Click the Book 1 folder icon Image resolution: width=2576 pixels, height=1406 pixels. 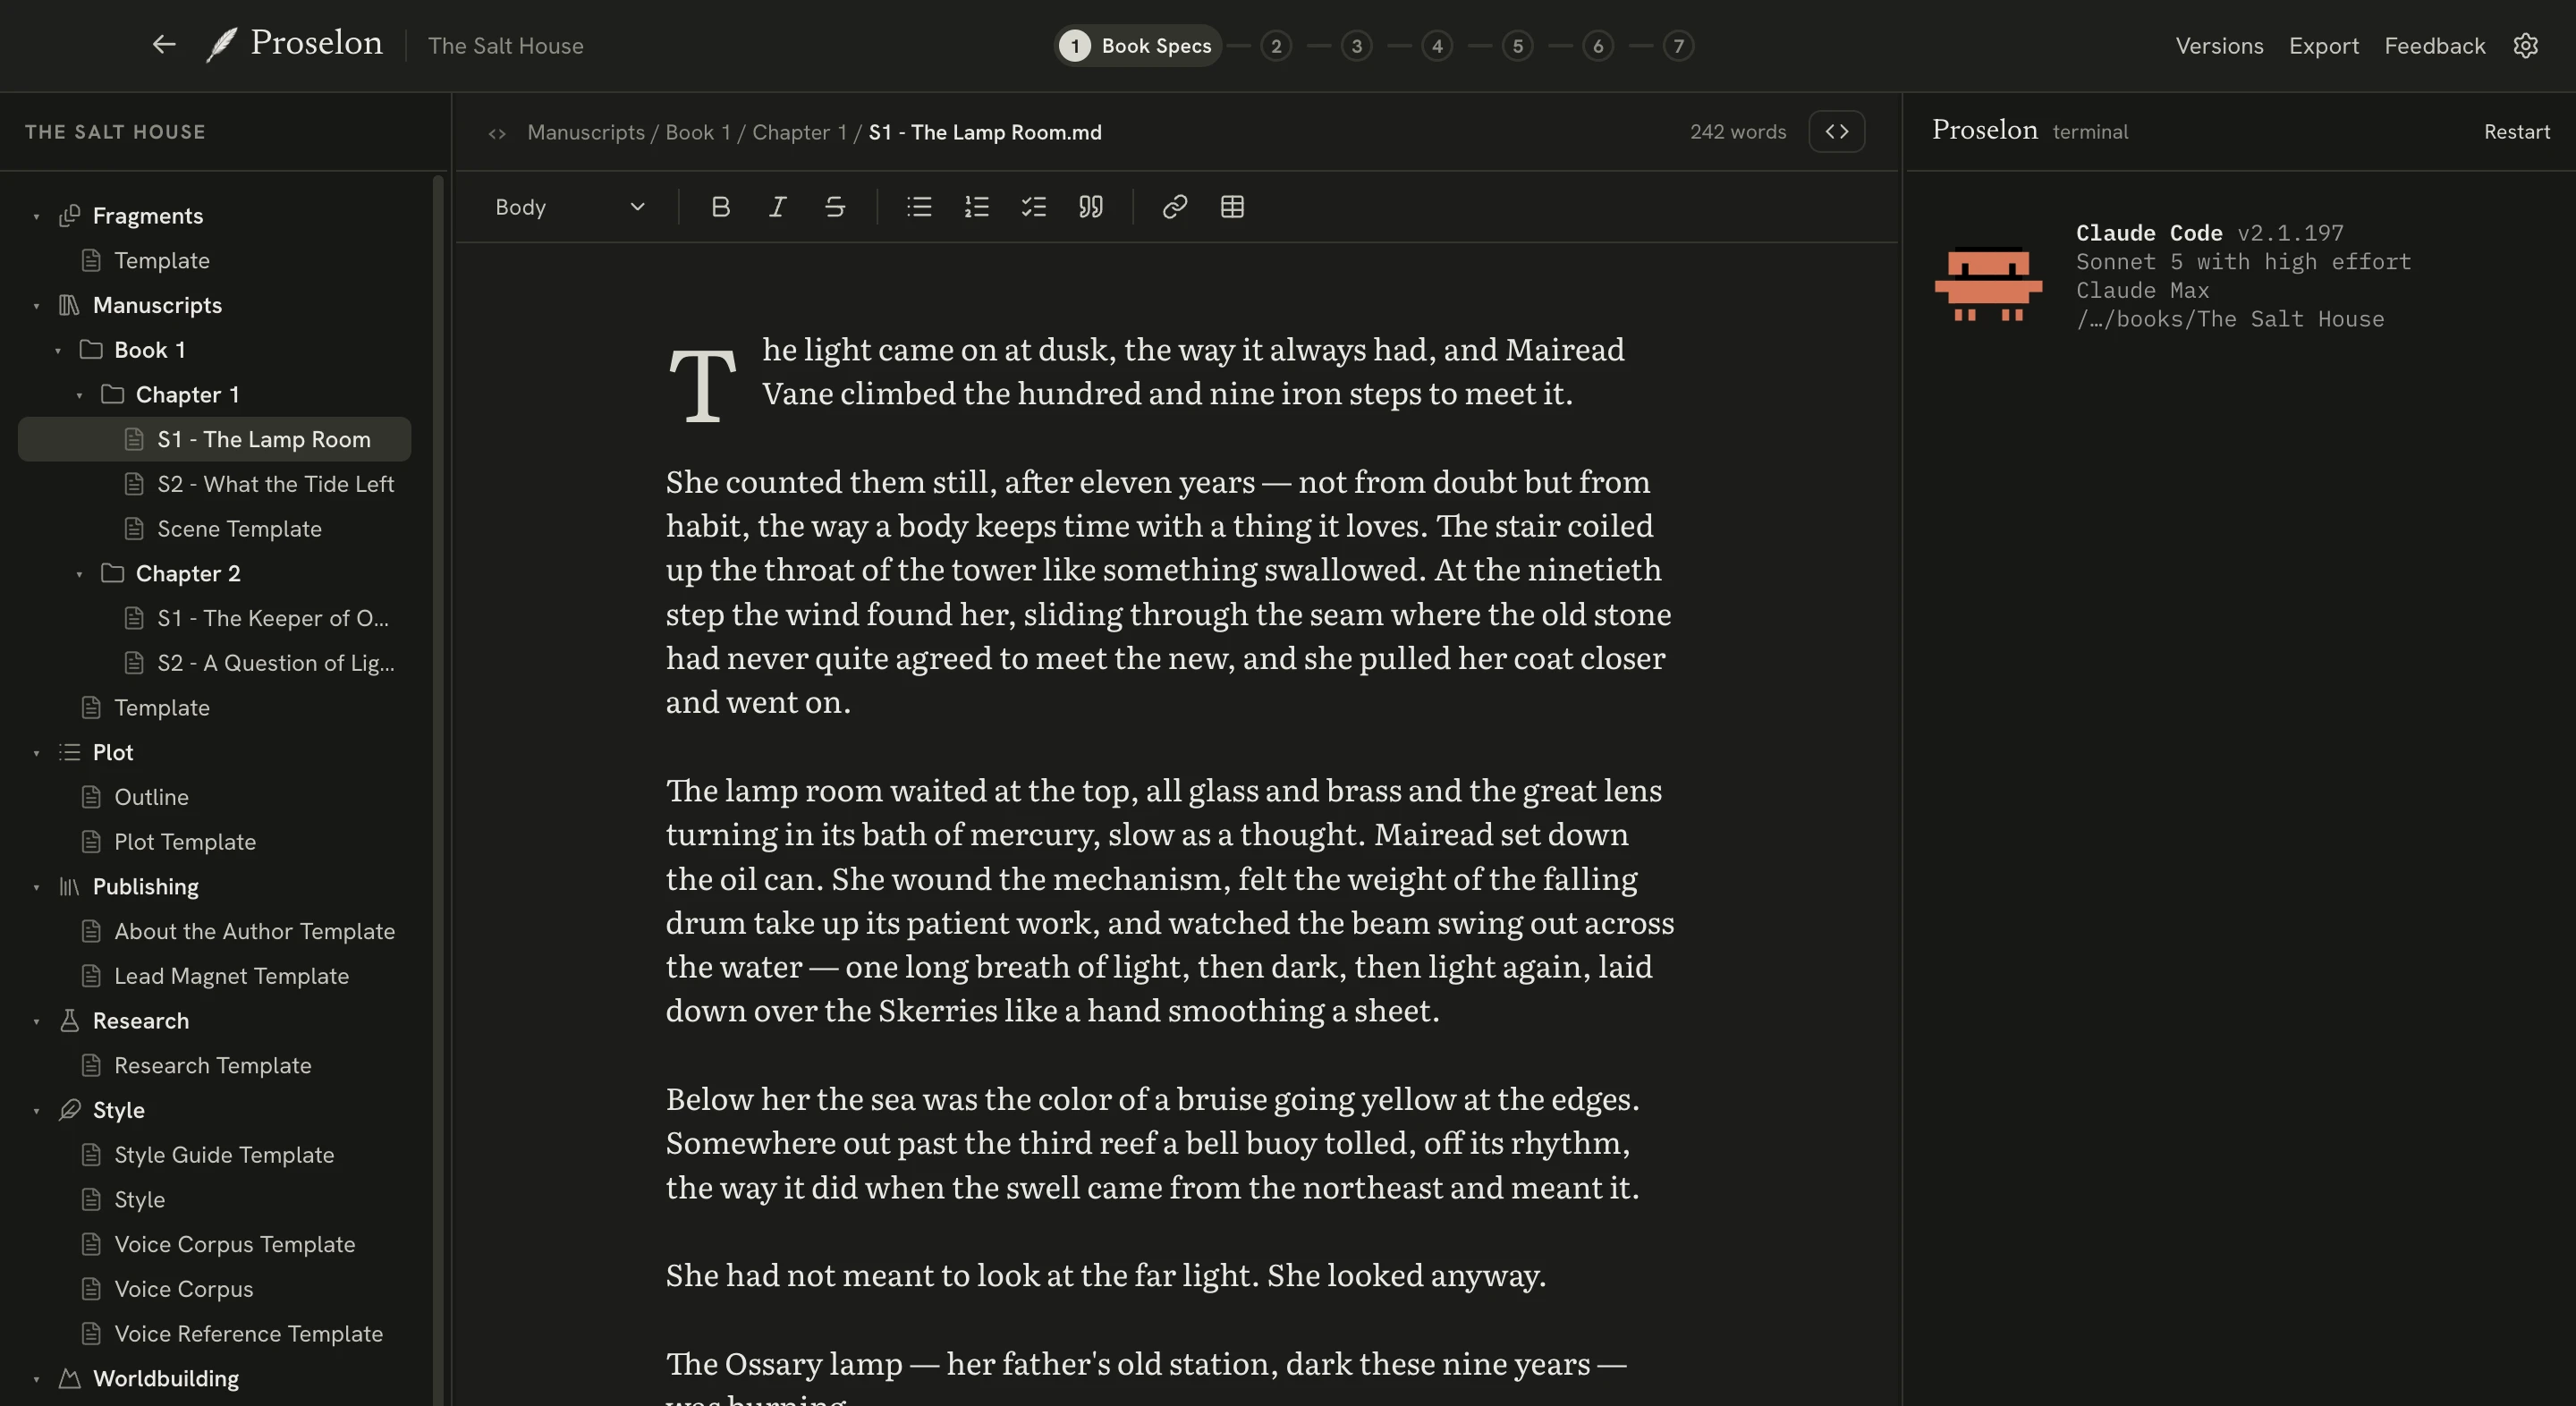[91, 350]
